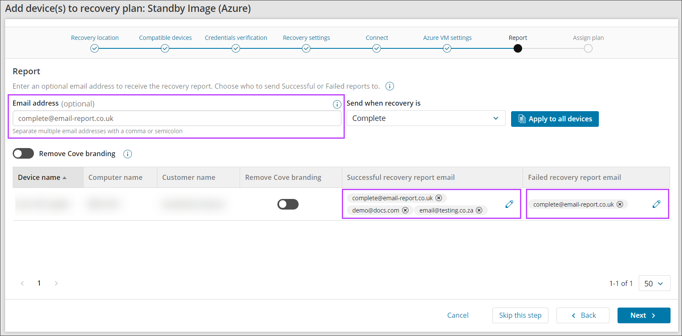Edit the failed recovery report email list
The image size is (682, 336).
tap(656, 204)
